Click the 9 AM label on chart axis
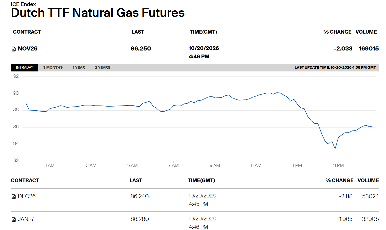The width and height of the screenshot is (386, 230). click(215, 165)
